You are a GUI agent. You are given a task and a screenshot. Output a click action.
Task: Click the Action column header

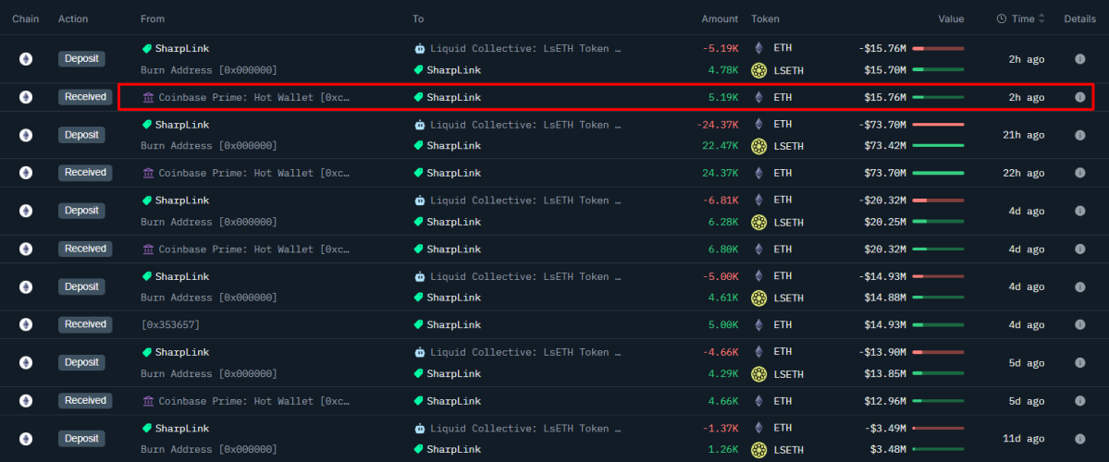coord(73,18)
